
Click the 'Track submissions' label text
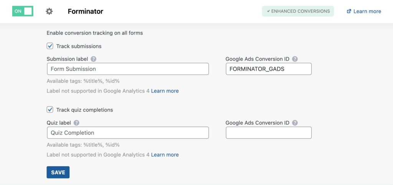(79, 46)
